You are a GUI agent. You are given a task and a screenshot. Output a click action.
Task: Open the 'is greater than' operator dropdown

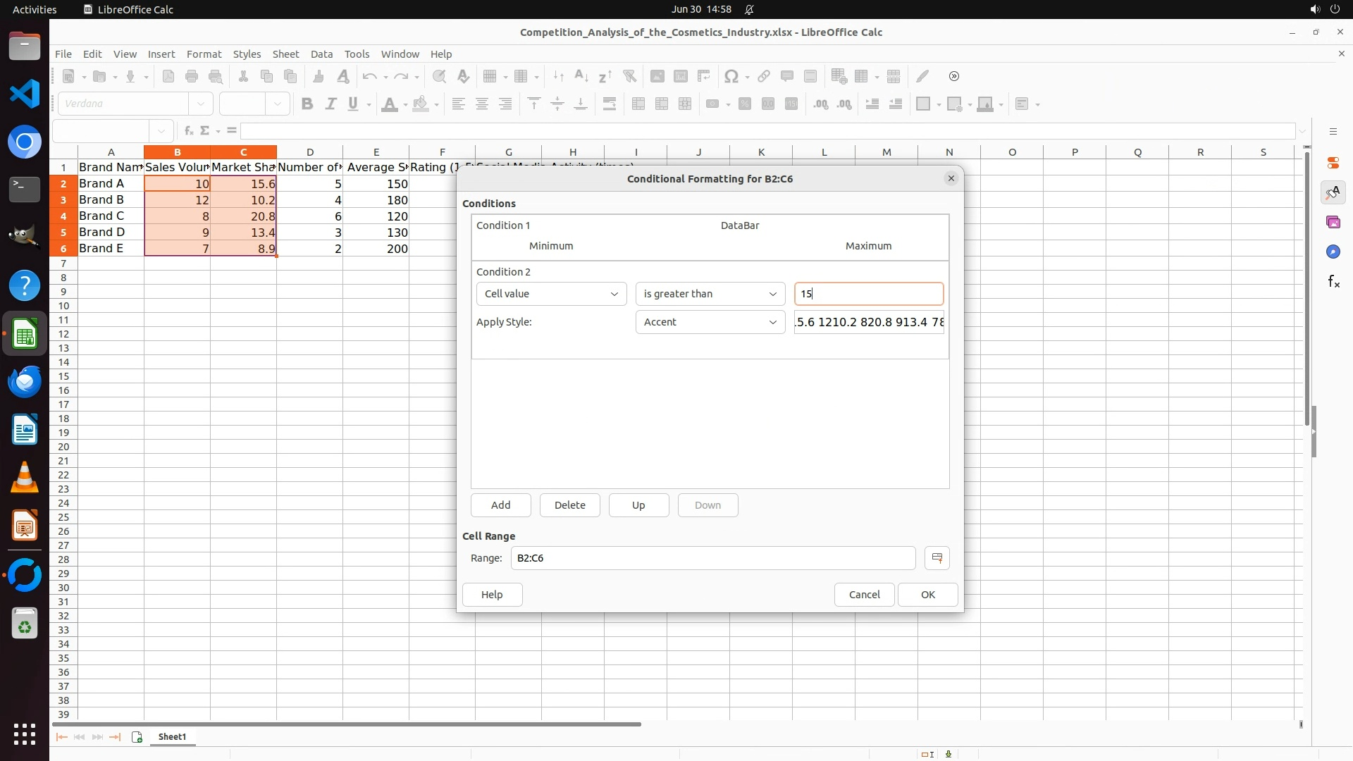click(710, 294)
